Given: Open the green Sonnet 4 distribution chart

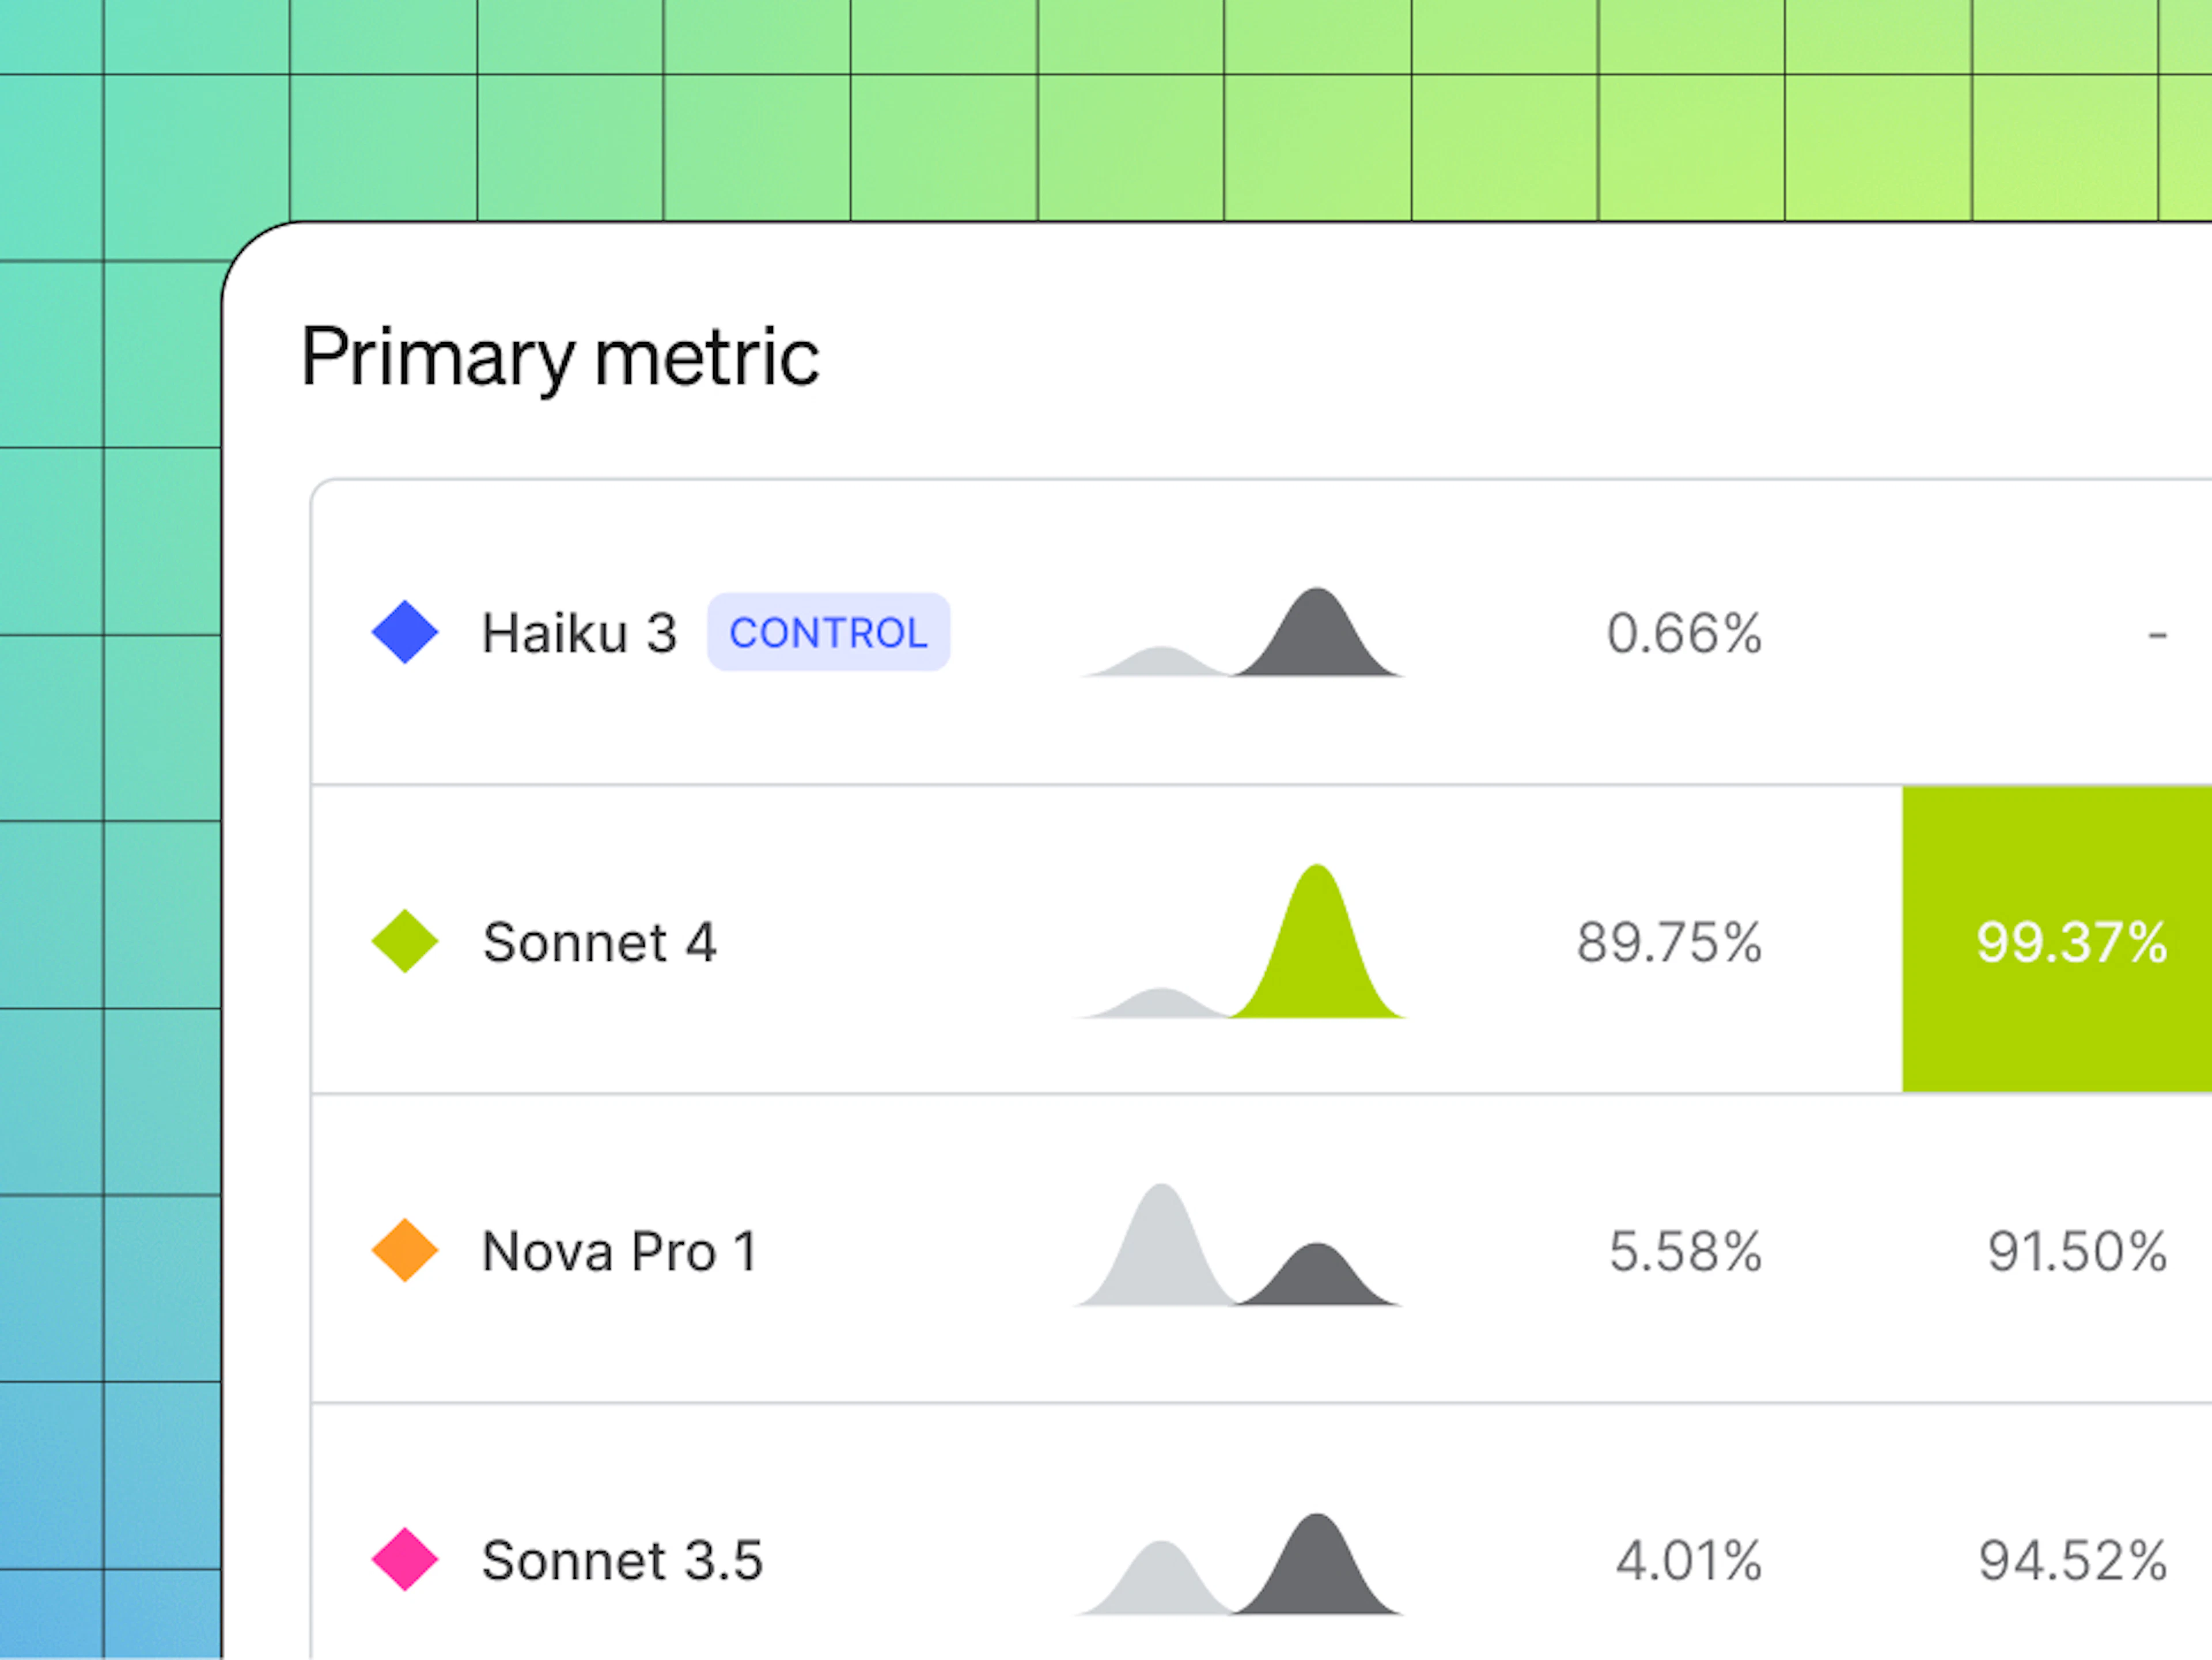Looking at the screenshot, I should pyautogui.click(x=1241, y=941).
